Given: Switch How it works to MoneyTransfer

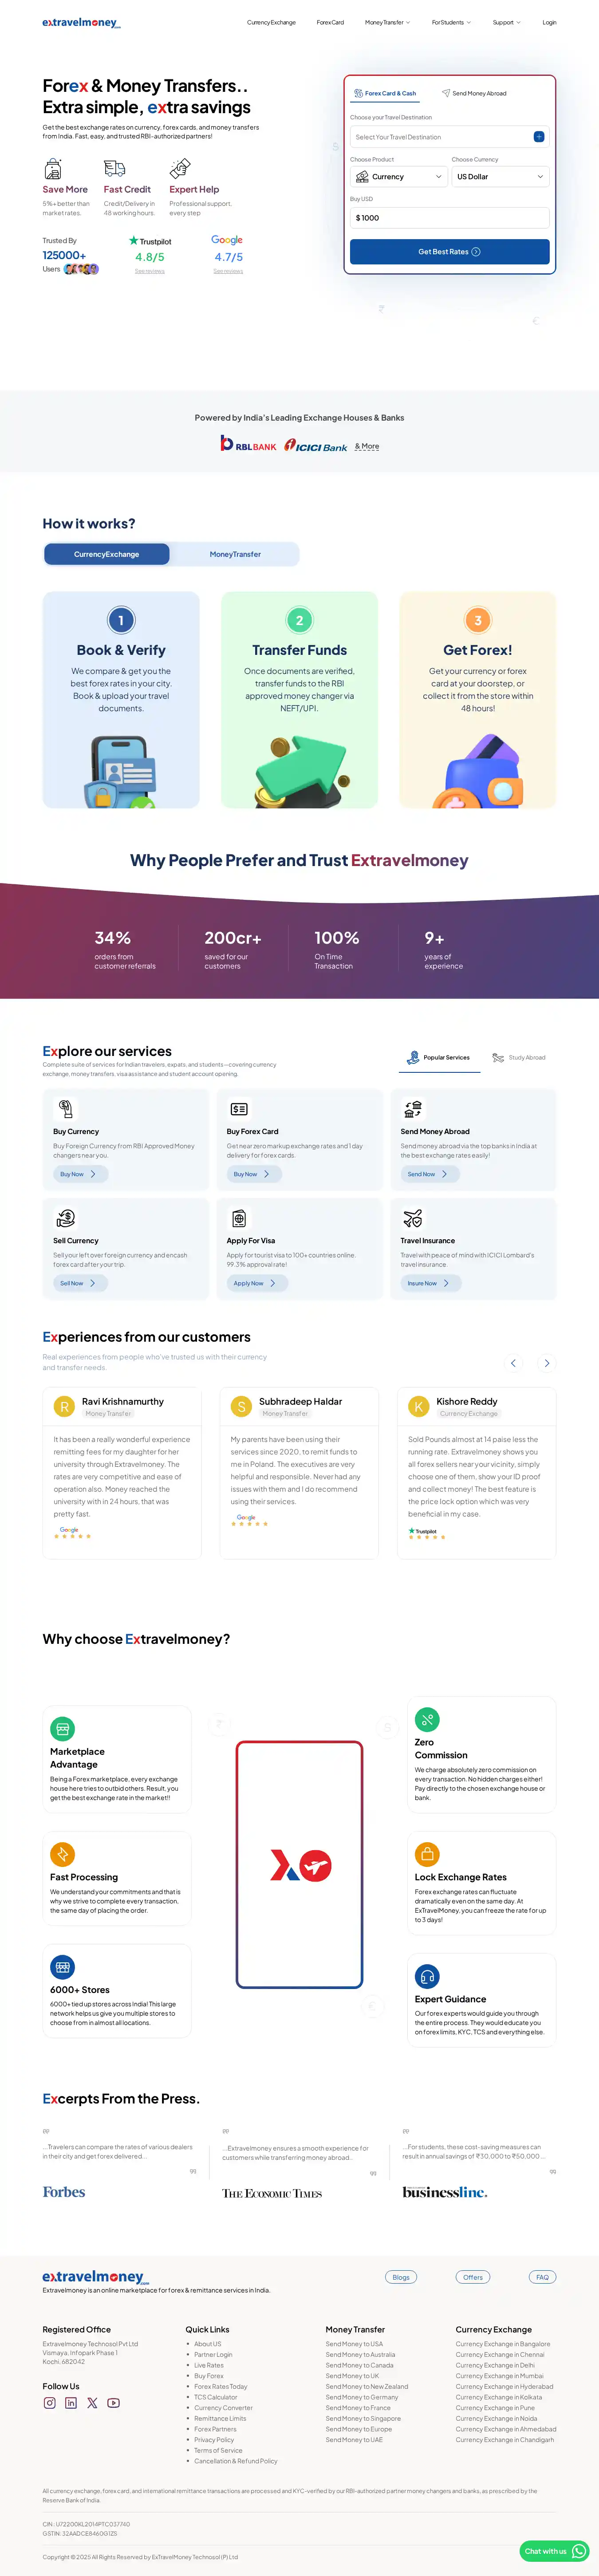Looking at the screenshot, I should (x=235, y=554).
